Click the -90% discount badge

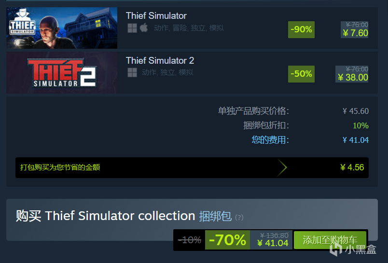coord(301,29)
